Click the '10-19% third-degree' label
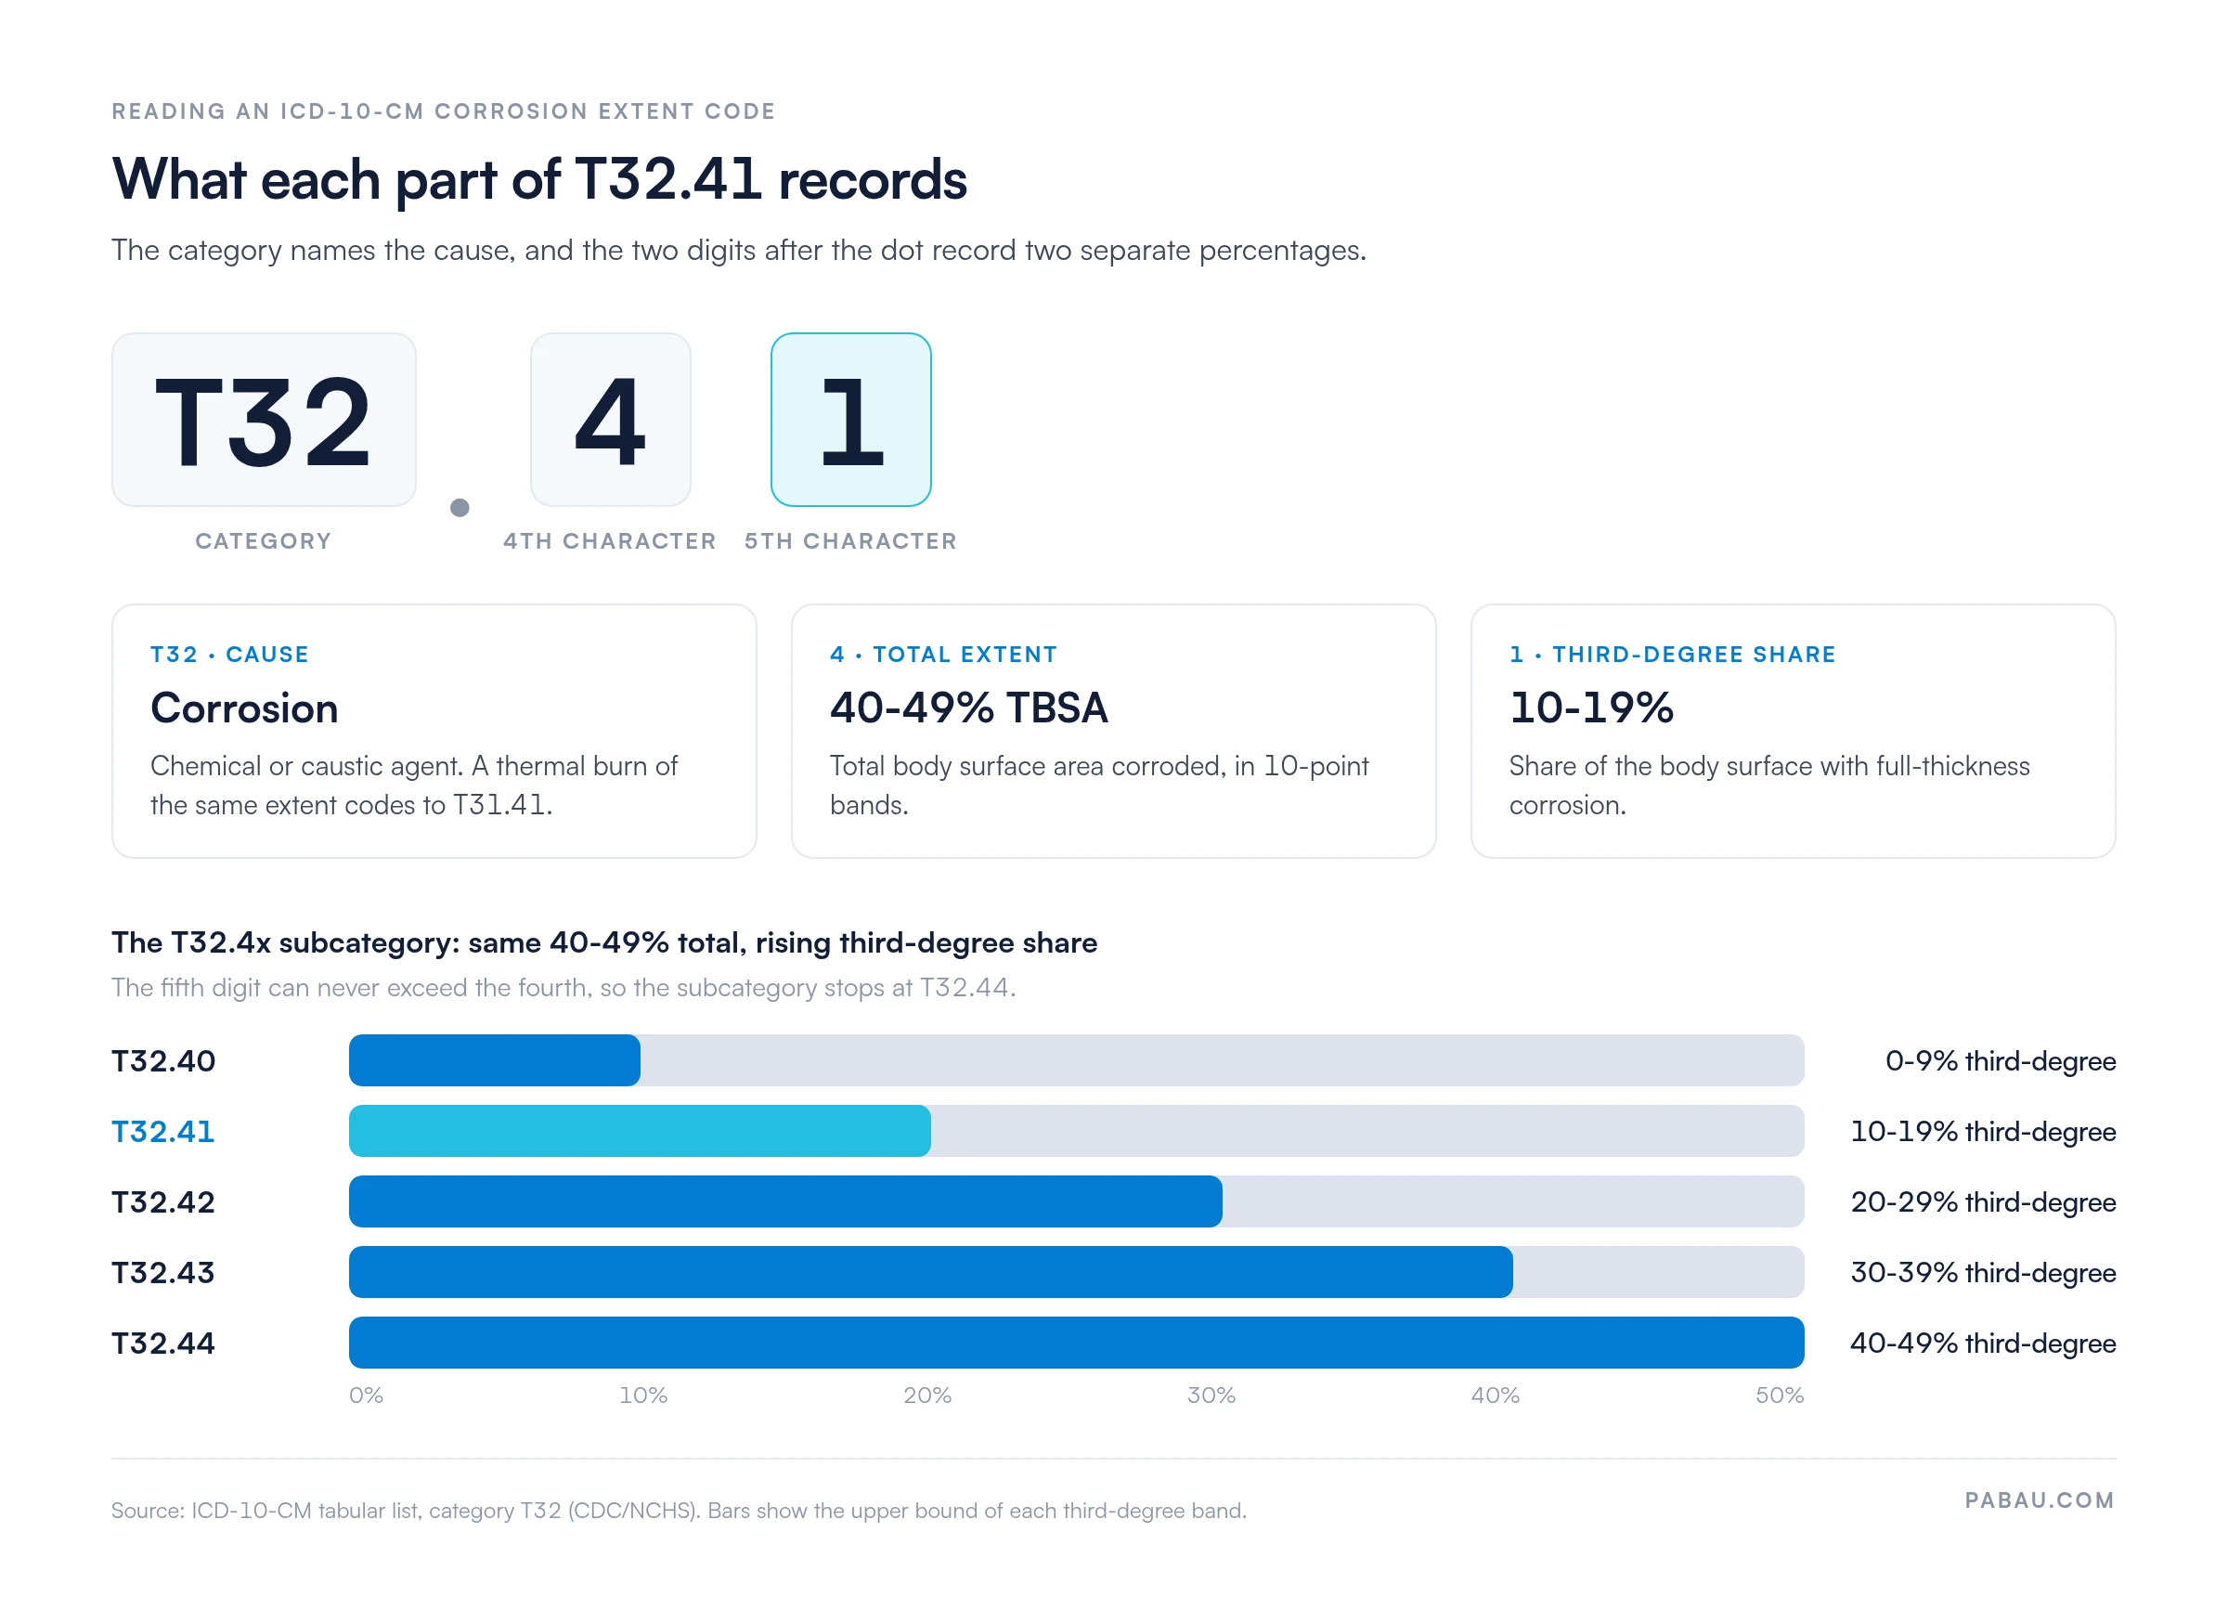Screen dimensions: 2228x1610 [1982, 1132]
